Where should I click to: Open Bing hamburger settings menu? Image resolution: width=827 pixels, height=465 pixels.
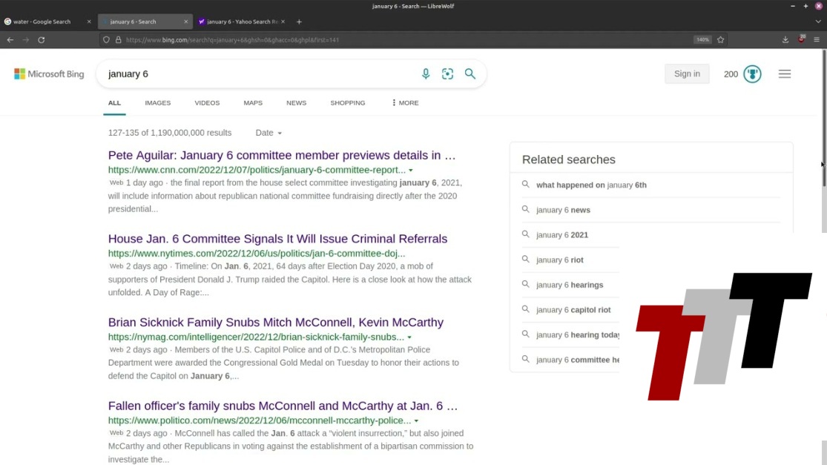coord(784,73)
